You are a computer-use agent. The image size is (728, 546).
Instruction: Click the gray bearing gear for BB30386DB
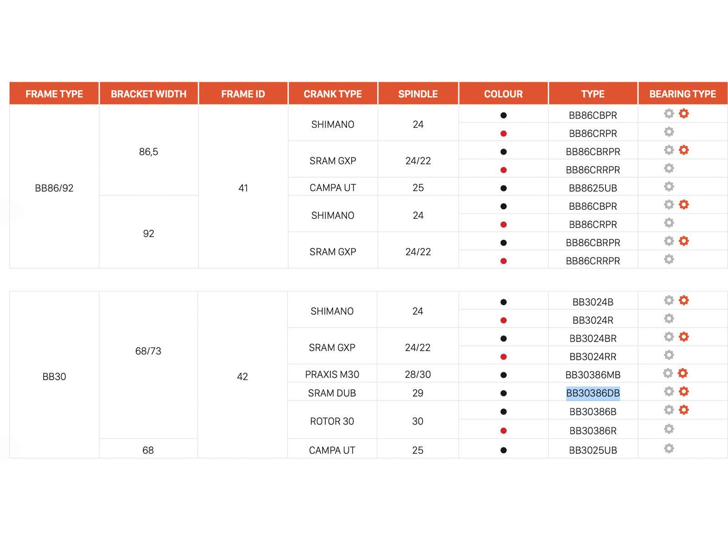pyautogui.click(x=668, y=392)
